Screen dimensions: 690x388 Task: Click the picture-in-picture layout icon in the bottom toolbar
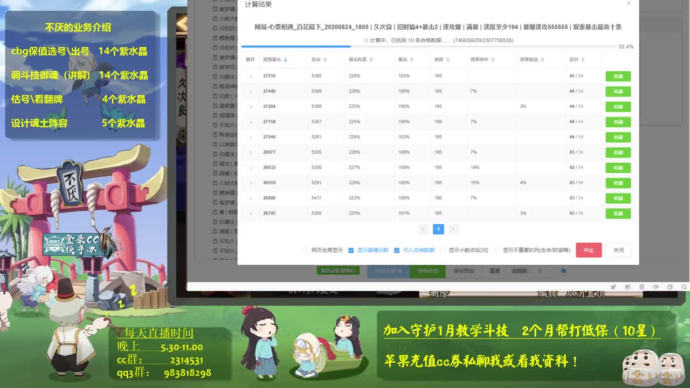point(671,287)
